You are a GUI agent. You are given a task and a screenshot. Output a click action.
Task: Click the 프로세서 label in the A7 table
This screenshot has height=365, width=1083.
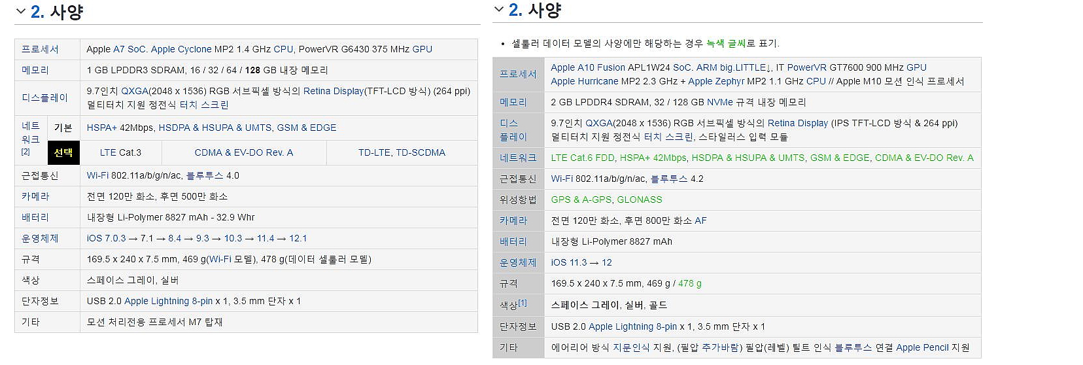tap(40, 49)
